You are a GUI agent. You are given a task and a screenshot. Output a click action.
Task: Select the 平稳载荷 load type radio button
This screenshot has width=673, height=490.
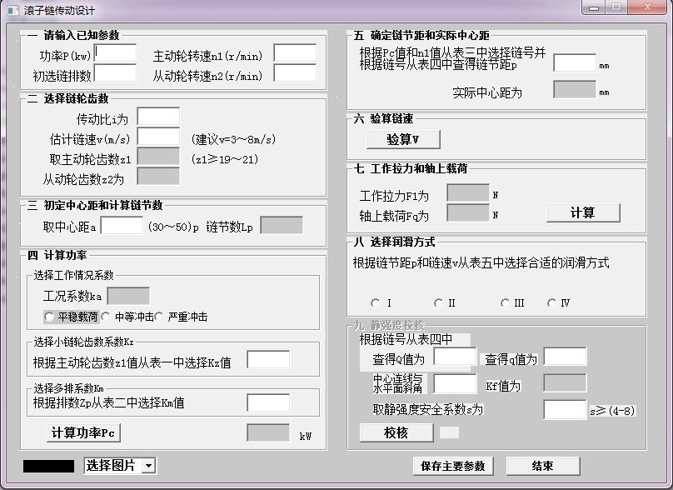[x=50, y=317]
